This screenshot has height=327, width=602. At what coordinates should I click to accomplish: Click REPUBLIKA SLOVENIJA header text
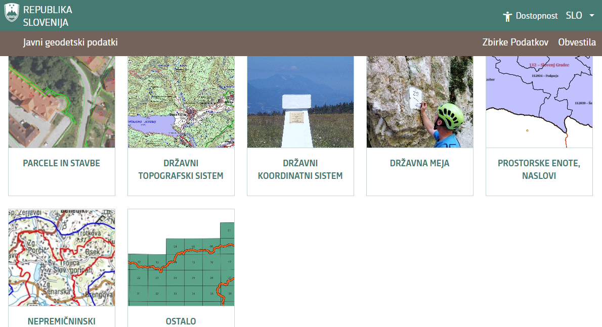[48, 16]
